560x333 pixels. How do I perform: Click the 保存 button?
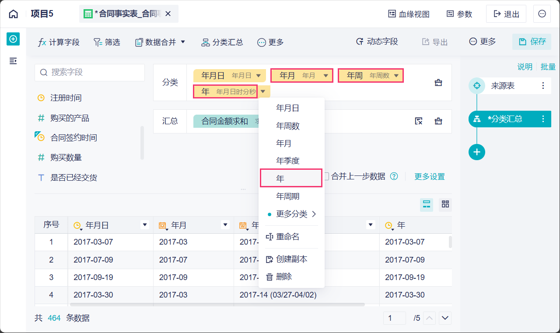pyautogui.click(x=532, y=42)
